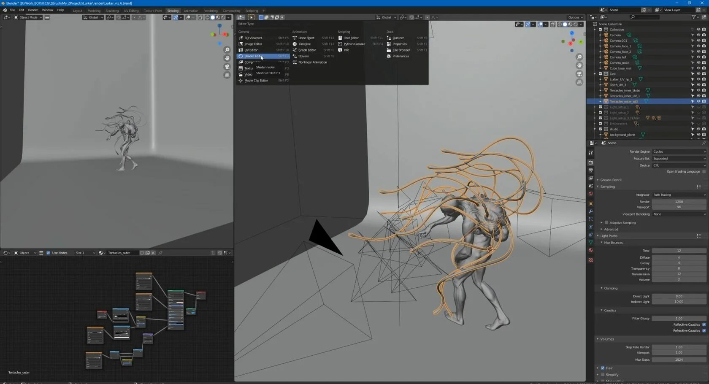Click pan hand icon in main viewport
The width and height of the screenshot is (709, 384).
pyautogui.click(x=579, y=65)
